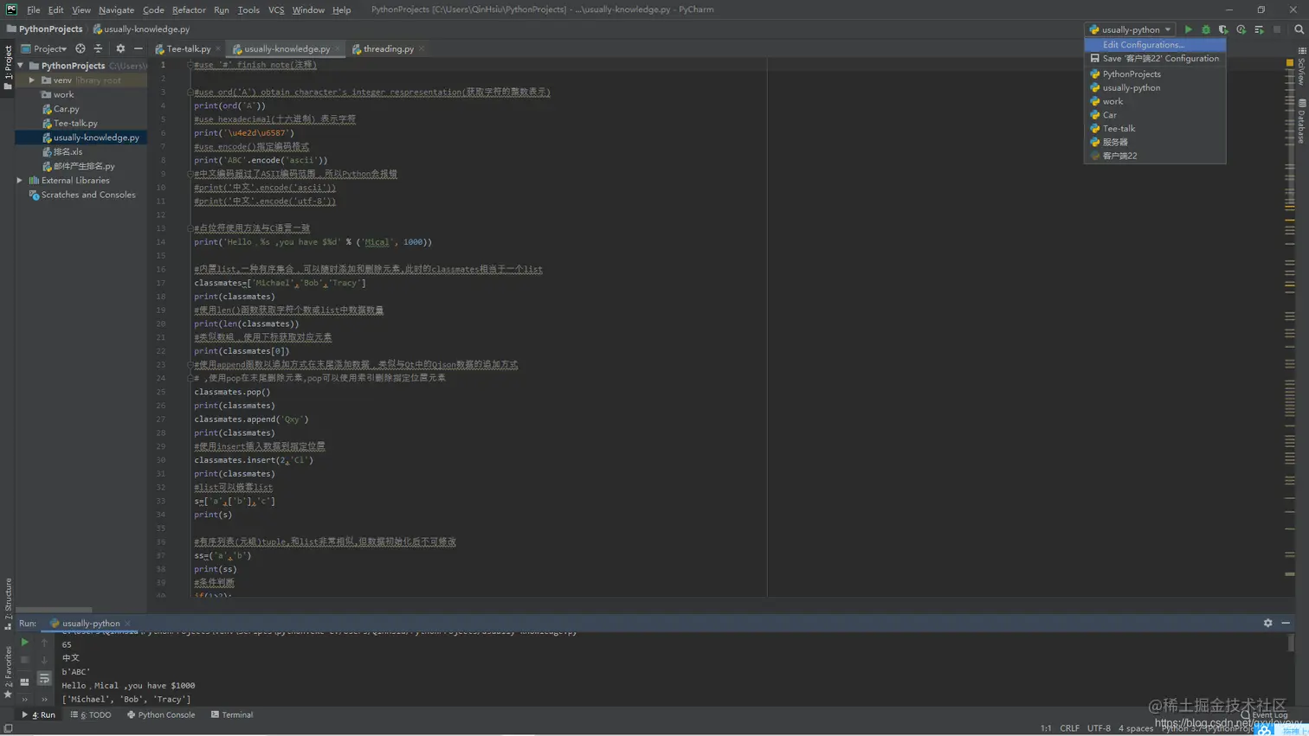1309x736 pixels.
Task: Fold the commented code at line 9
Action: click(x=190, y=174)
